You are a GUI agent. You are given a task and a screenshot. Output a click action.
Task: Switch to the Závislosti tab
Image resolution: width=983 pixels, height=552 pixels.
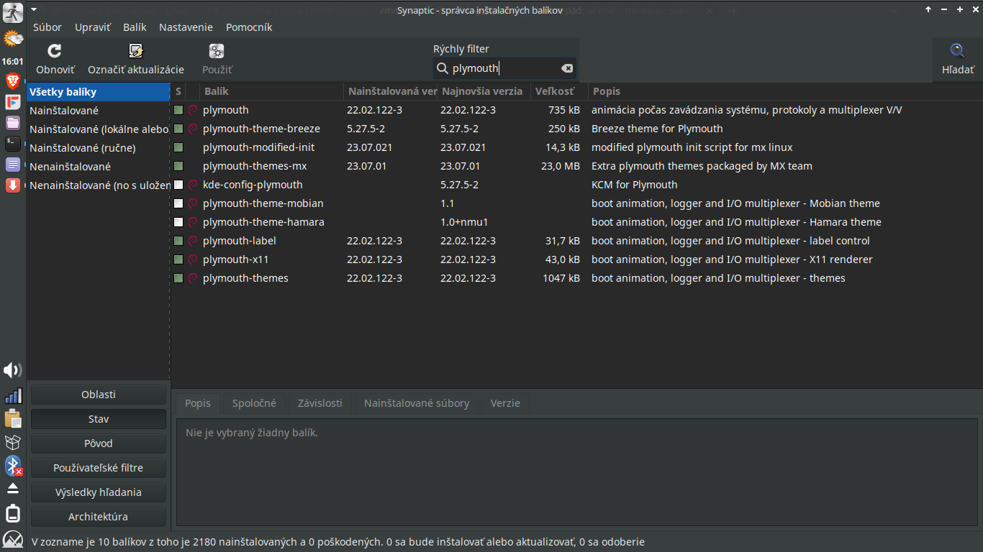click(320, 403)
